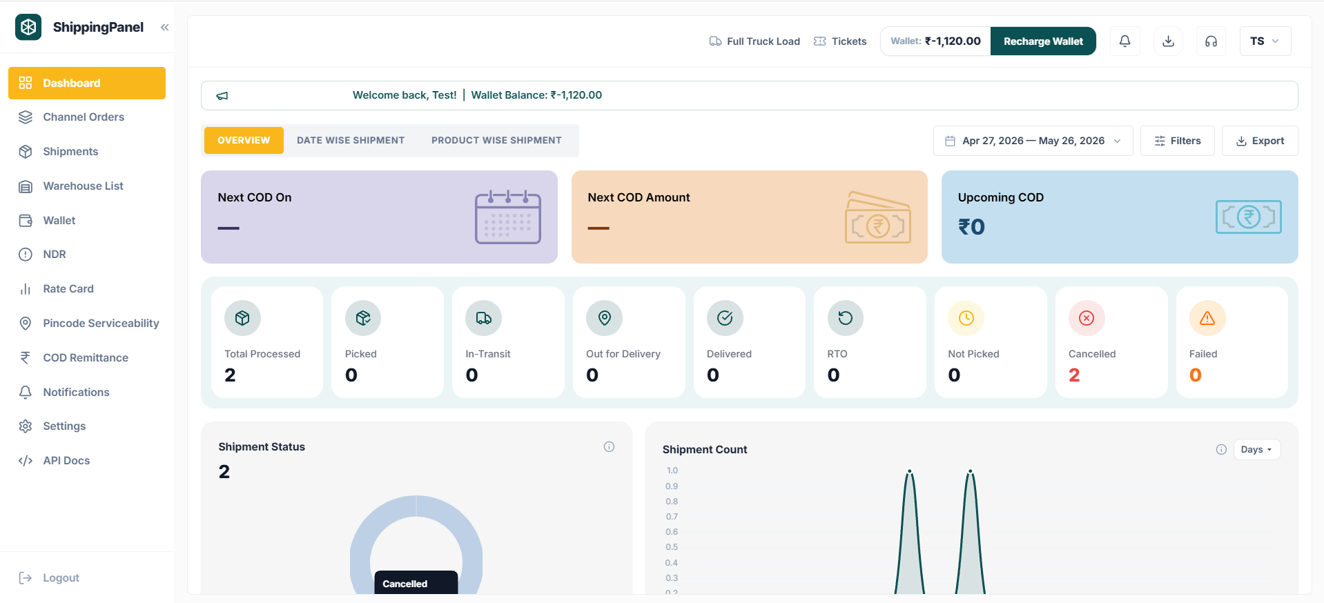
Task: Click the megaphone announcement icon
Action: [x=222, y=96]
